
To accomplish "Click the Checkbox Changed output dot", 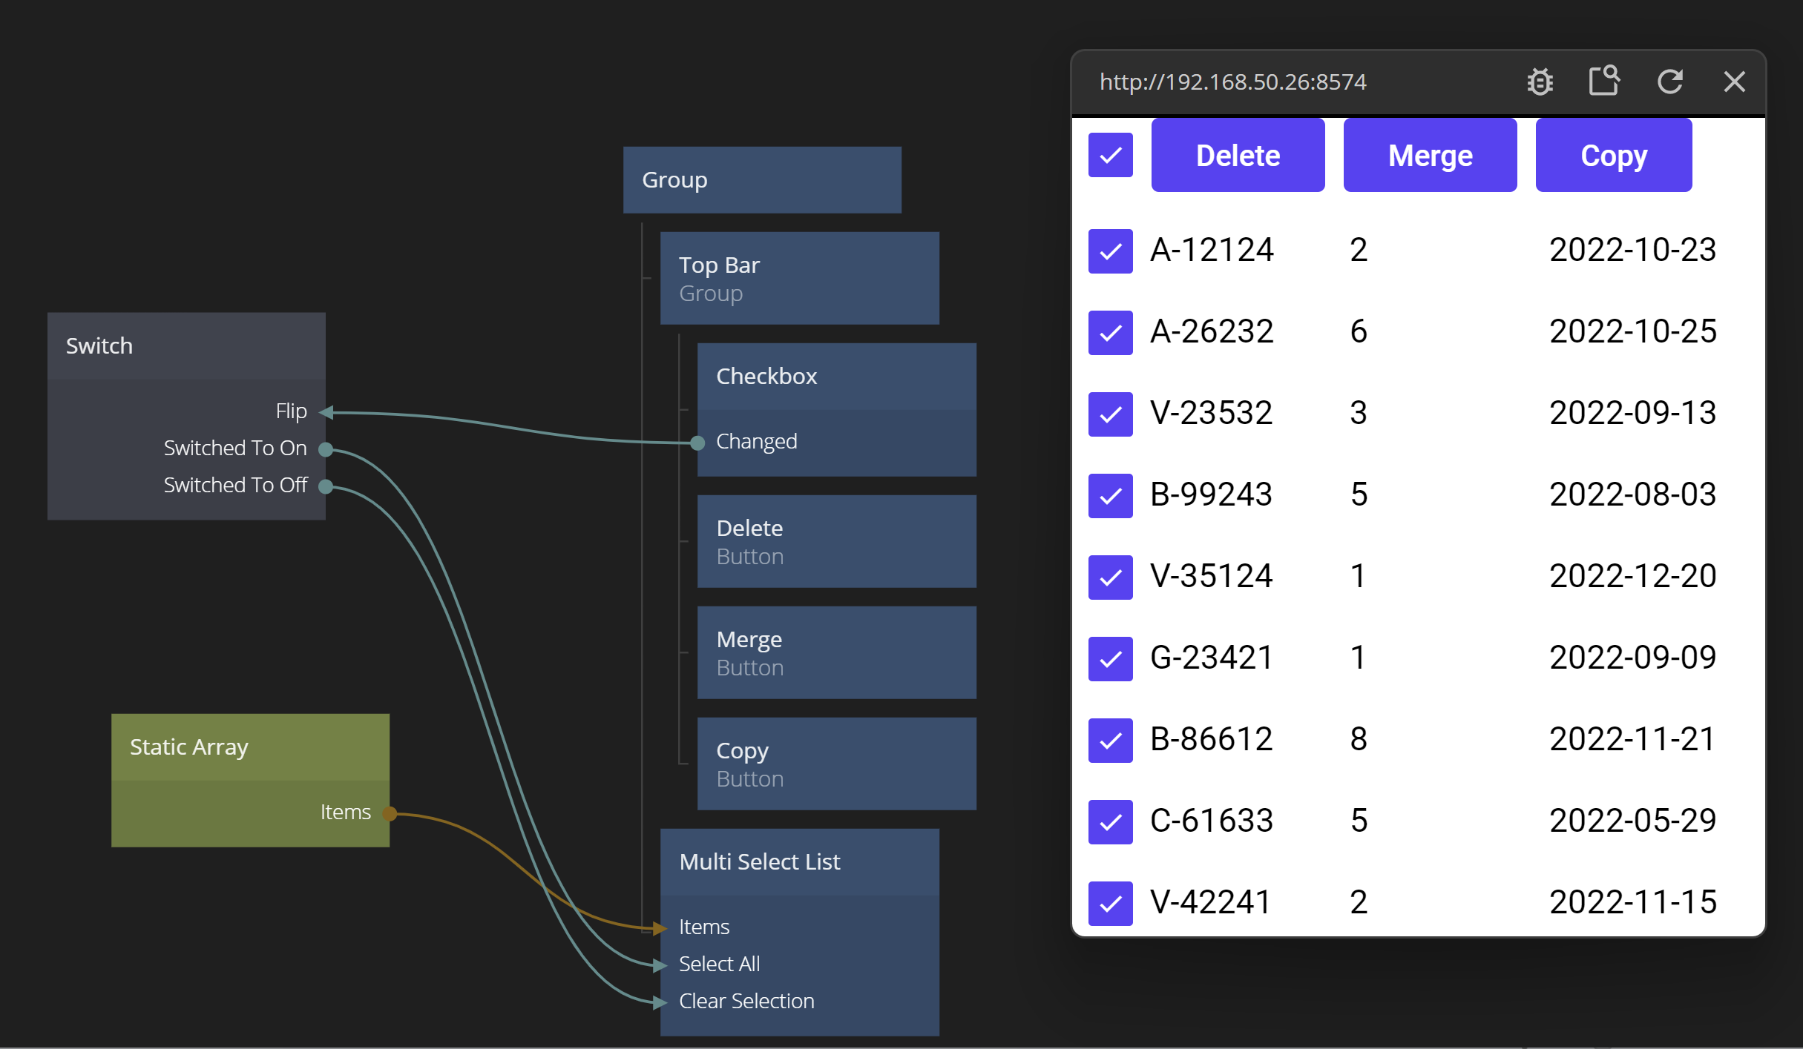I will [x=697, y=443].
